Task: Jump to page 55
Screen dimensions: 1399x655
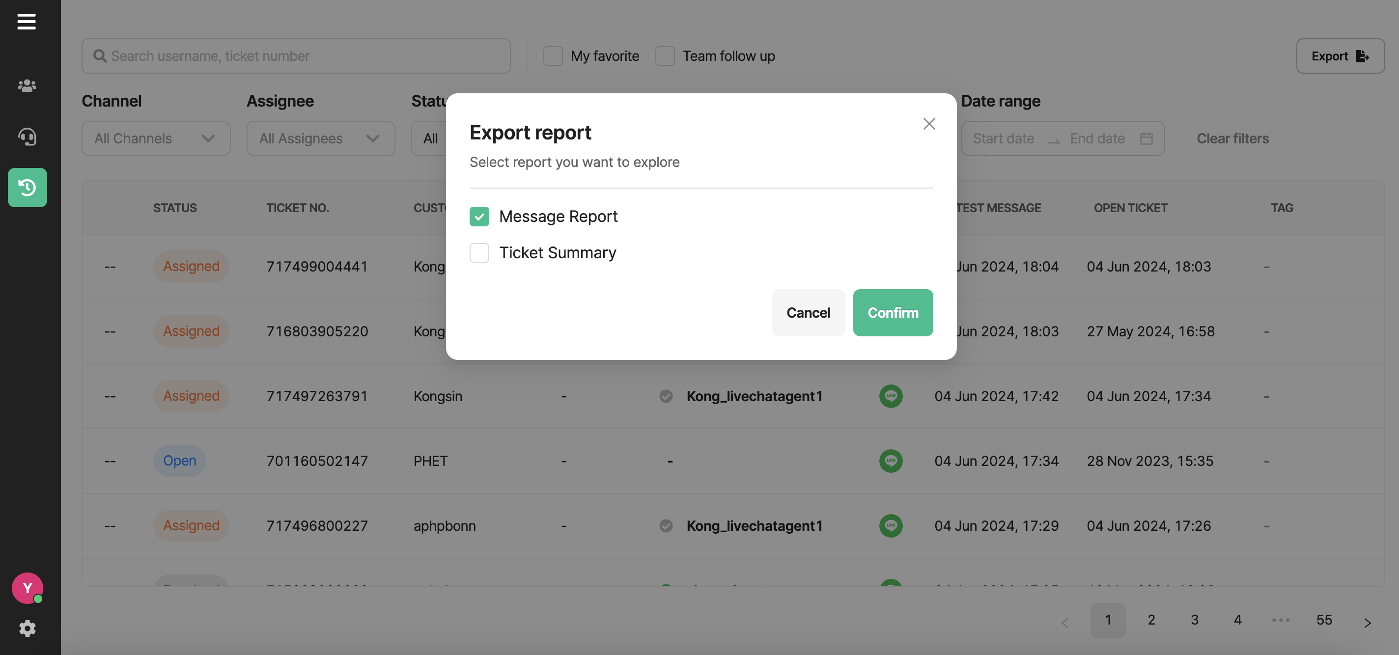Action: [1323, 620]
